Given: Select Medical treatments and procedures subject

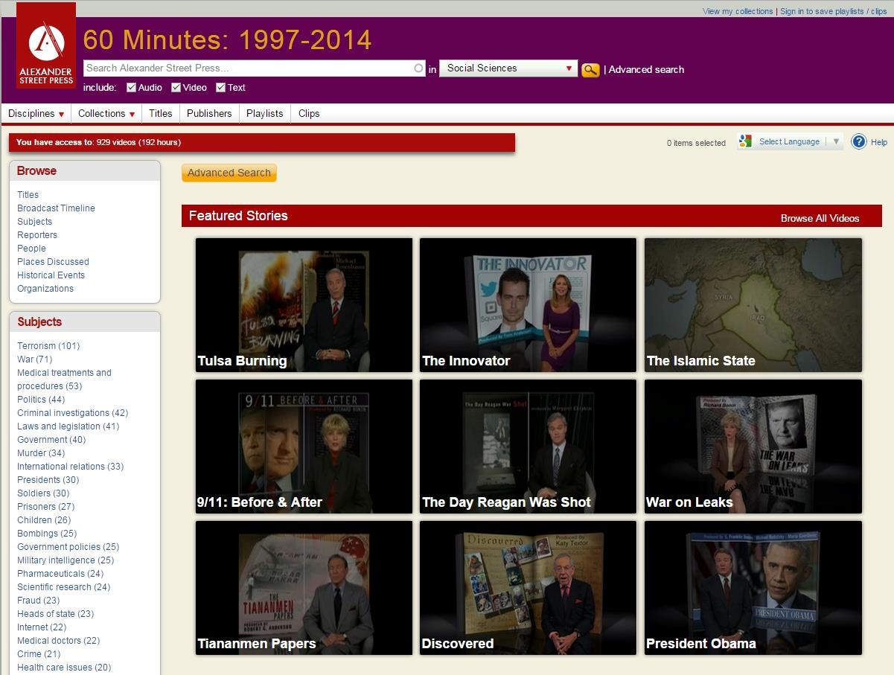Looking at the screenshot, I should [x=64, y=380].
